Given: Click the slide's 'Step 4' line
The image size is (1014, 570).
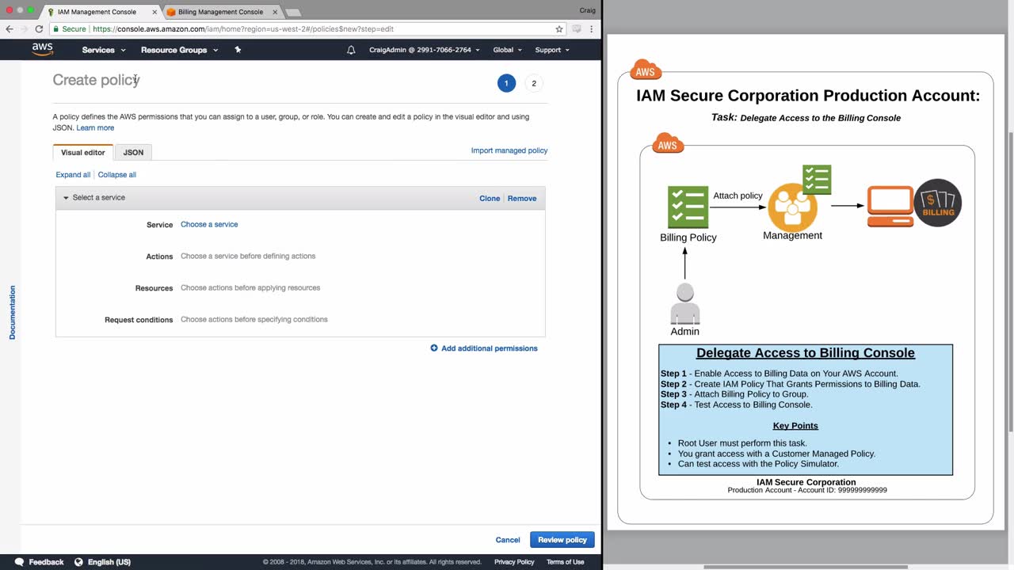Looking at the screenshot, I should 737,405.
